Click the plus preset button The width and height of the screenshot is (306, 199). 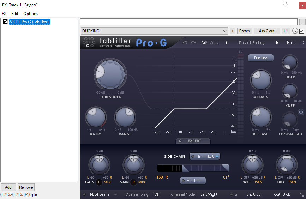[233, 31]
